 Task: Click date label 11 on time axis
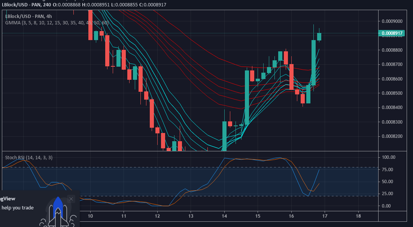[124, 216]
